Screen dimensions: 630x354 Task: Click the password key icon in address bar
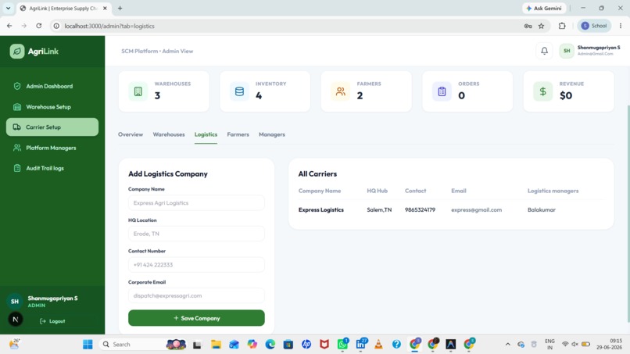pos(528,26)
